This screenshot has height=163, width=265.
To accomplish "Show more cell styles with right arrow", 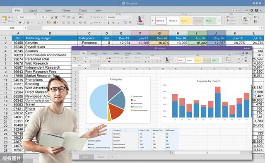I will click(219, 21).
